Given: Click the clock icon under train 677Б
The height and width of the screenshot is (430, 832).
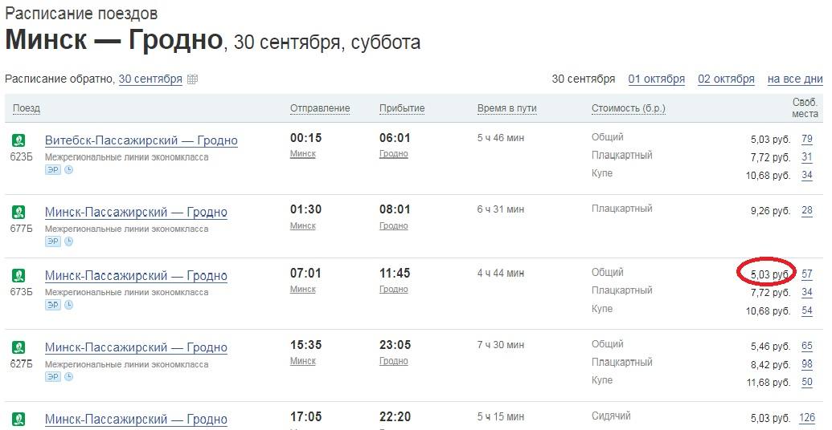Looking at the screenshot, I should [x=68, y=241].
